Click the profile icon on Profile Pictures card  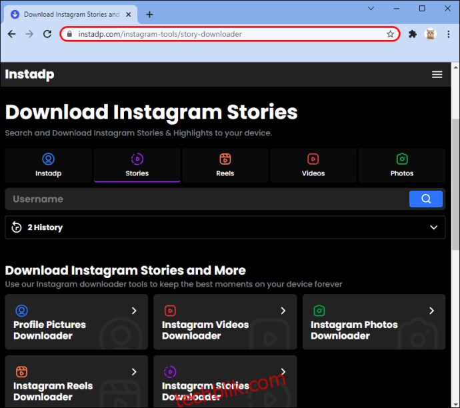point(21,311)
